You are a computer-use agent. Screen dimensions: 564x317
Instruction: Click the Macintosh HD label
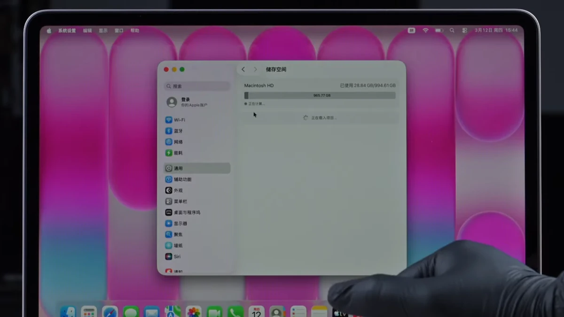pos(258,85)
